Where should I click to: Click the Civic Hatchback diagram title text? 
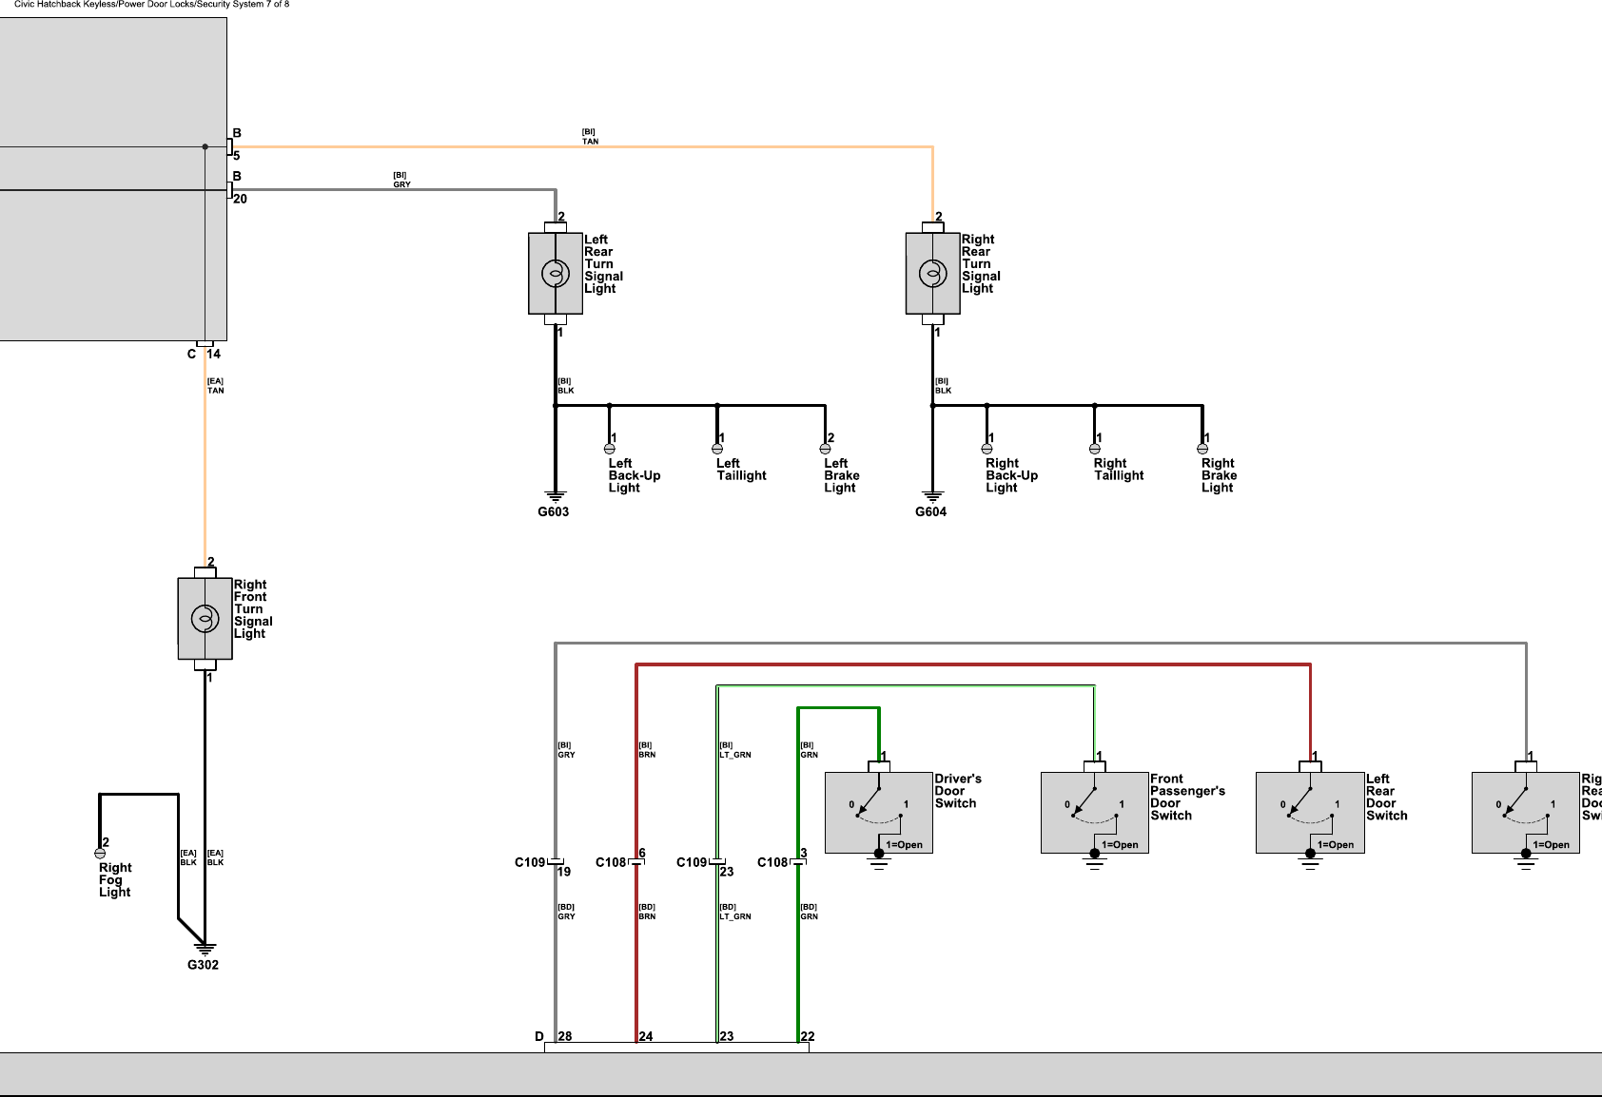151,5
